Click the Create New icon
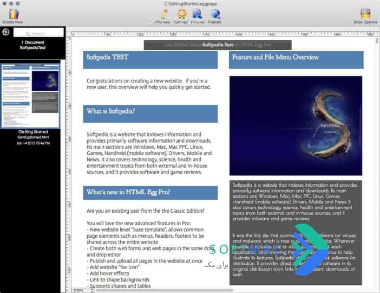 click(x=14, y=14)
